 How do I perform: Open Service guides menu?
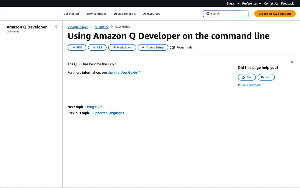(96, 14)
